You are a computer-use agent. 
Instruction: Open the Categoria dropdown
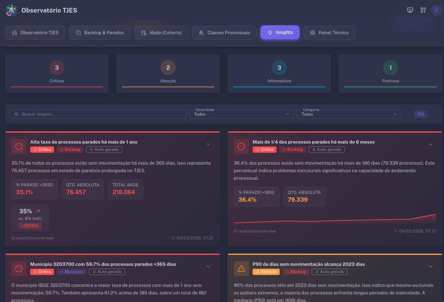[x=349, y=114]
